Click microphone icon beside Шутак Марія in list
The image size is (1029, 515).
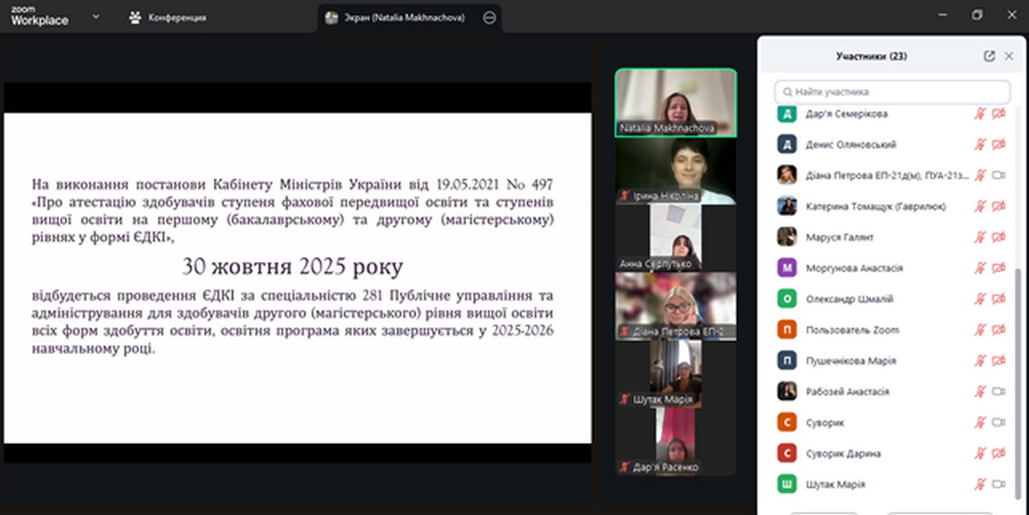(980, 484)
